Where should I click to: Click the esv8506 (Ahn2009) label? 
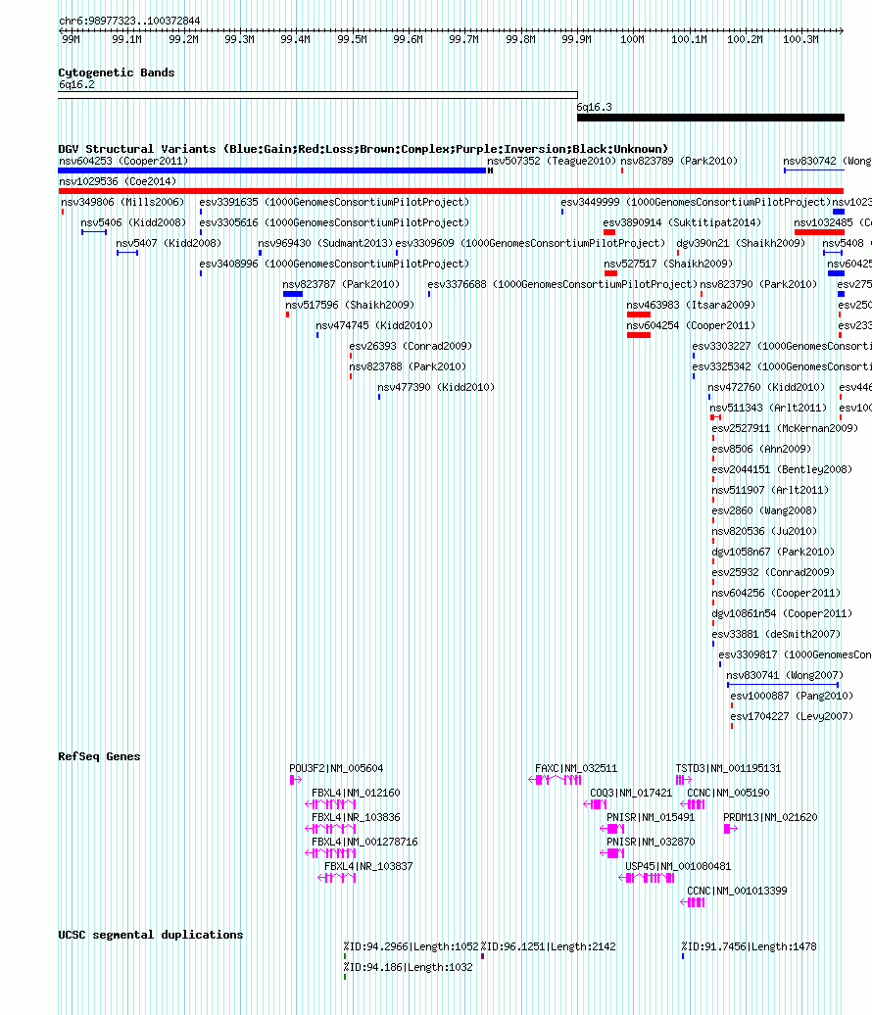click(x=761, y=450)
